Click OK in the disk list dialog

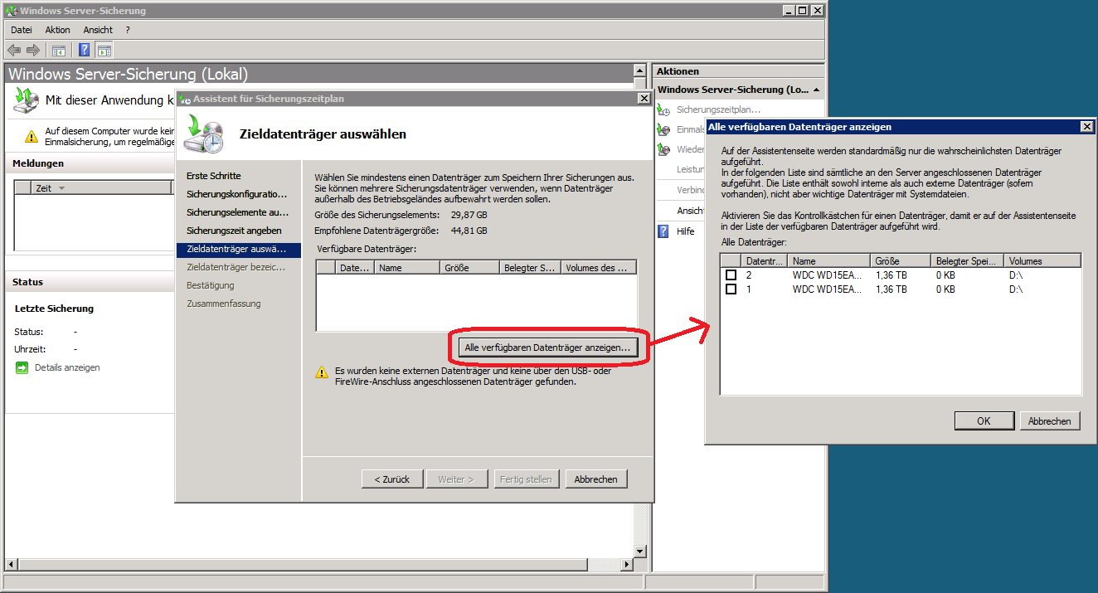coord(984,420)
